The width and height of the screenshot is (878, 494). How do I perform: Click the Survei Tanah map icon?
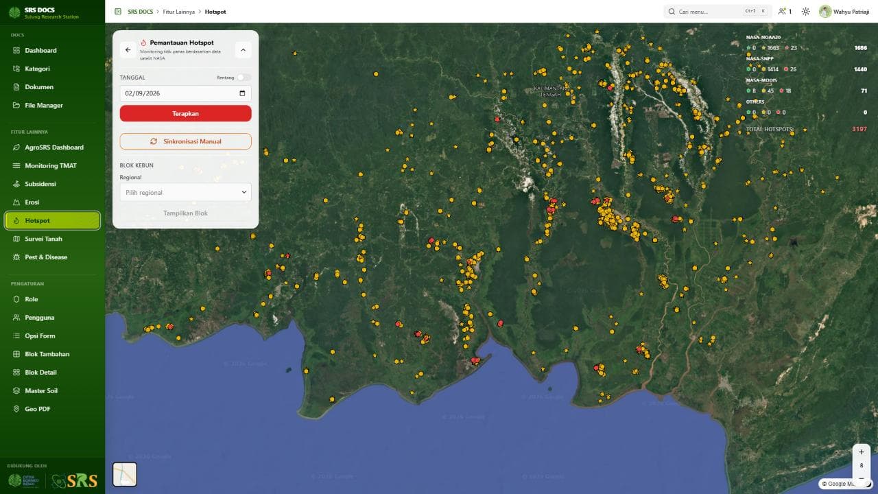[x=17, y=239]
